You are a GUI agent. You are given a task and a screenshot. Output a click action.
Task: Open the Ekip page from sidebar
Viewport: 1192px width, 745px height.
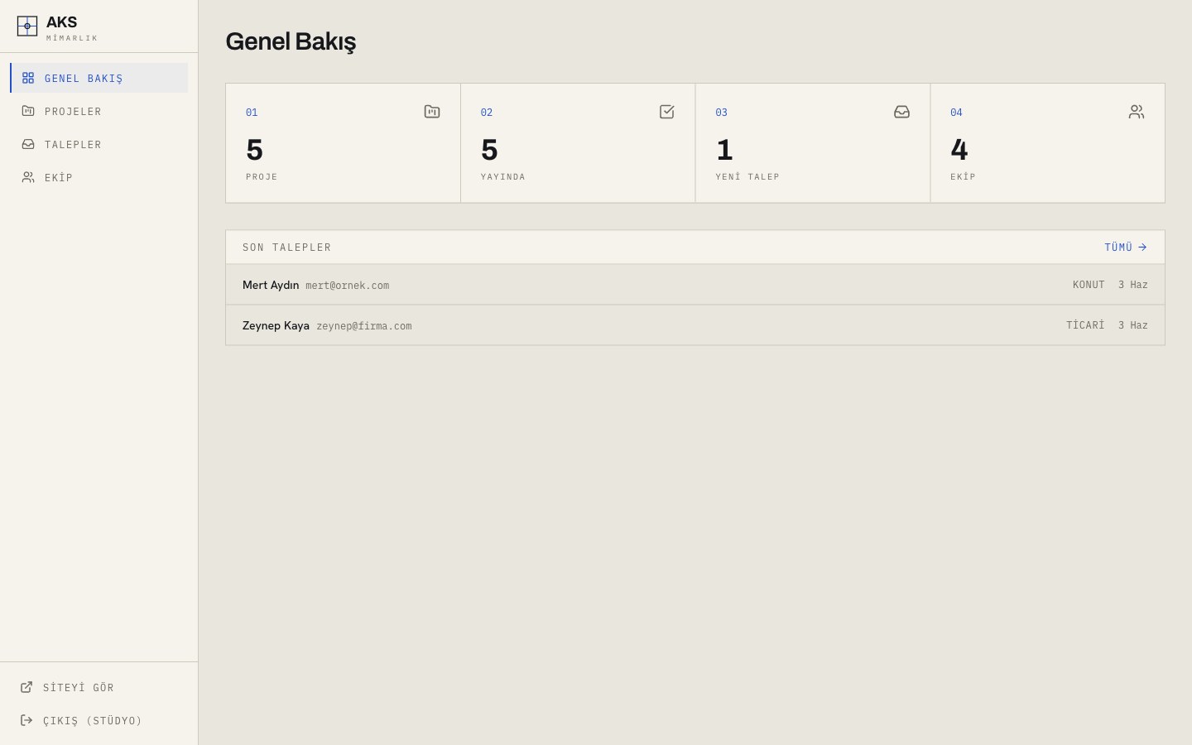click(99, 177)
